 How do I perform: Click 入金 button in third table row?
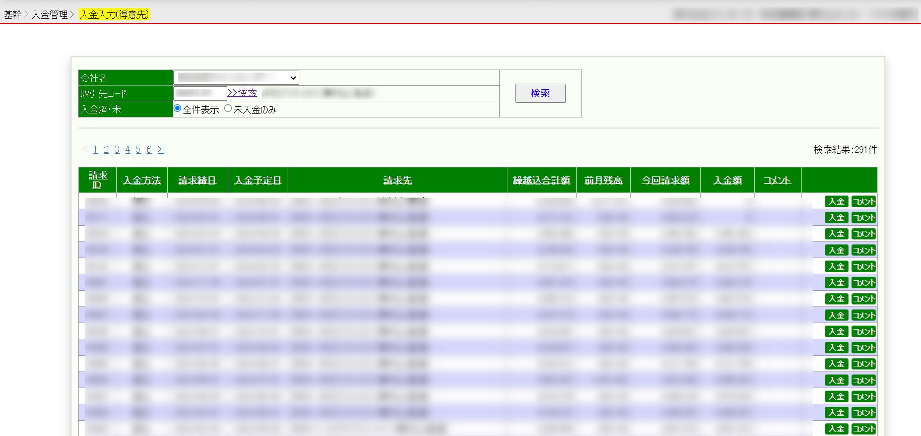(836, 234)
